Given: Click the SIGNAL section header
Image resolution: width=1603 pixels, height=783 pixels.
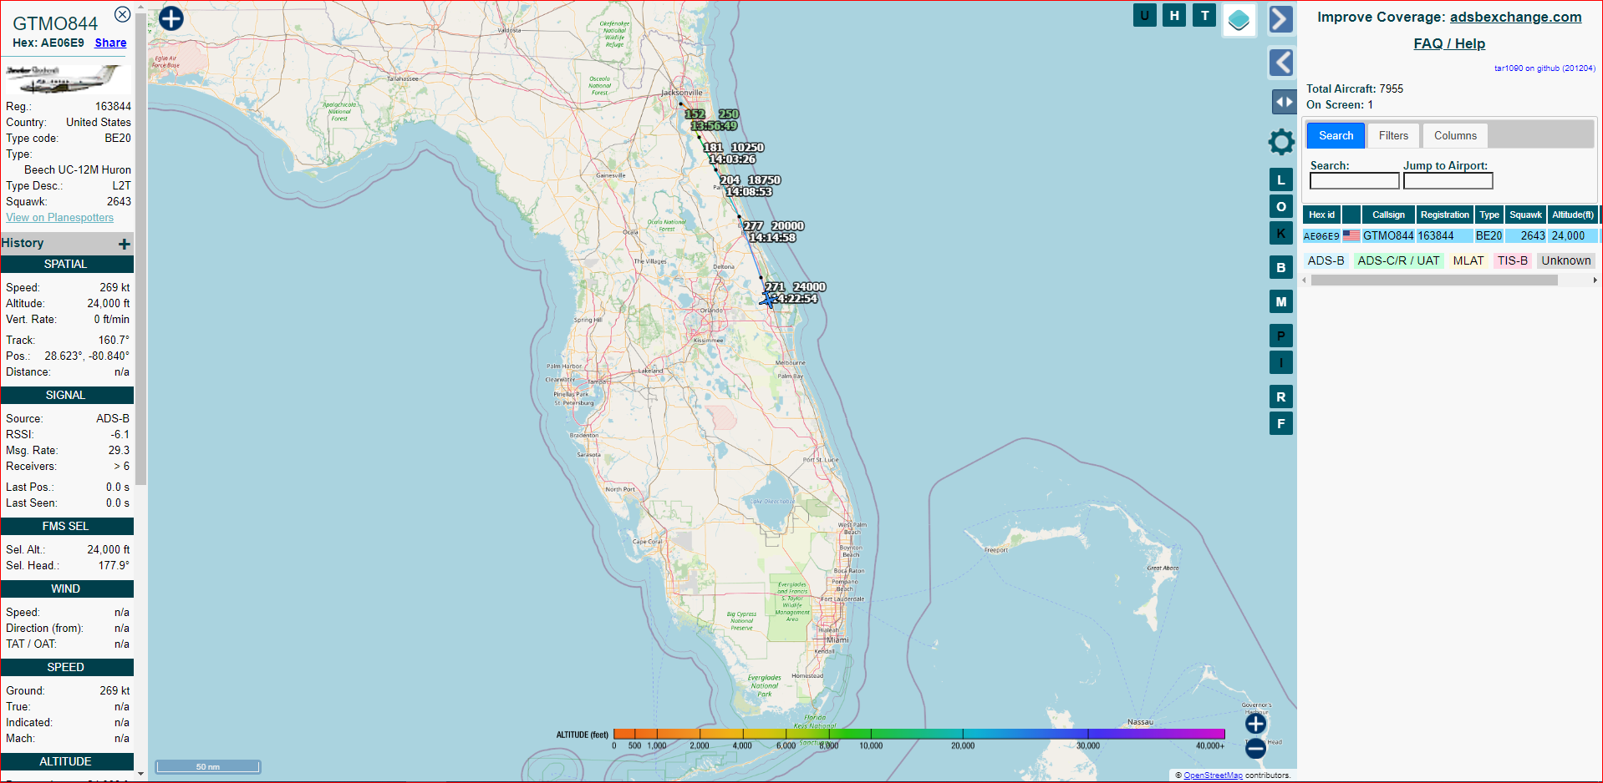Looking at the screenshot, I should click(x=66, y=395).
